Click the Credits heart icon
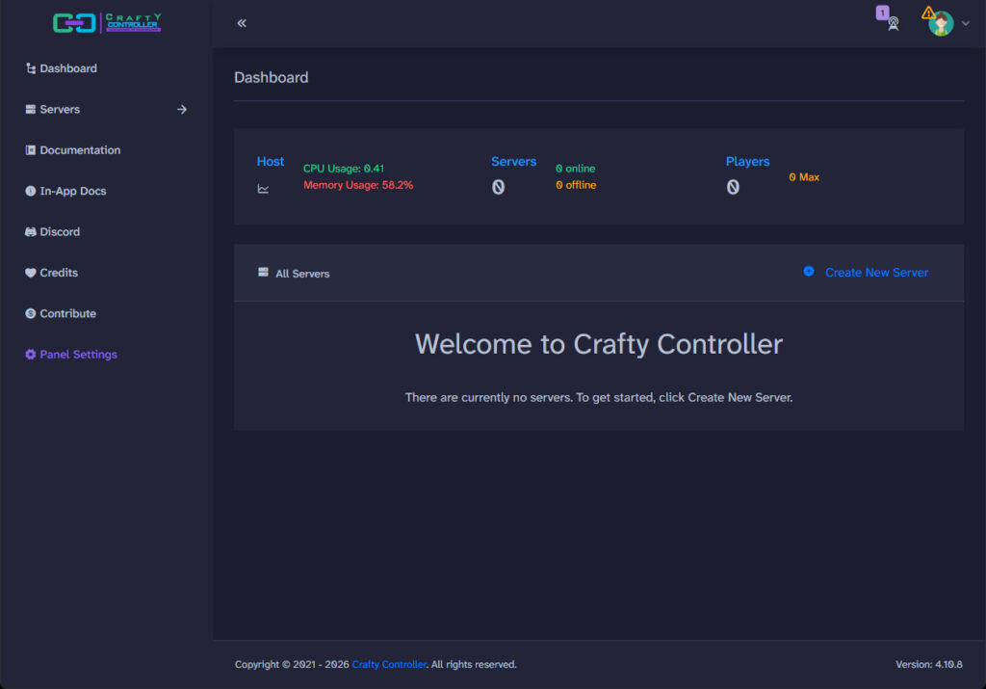The image size is (986, 689). [30, 273]
